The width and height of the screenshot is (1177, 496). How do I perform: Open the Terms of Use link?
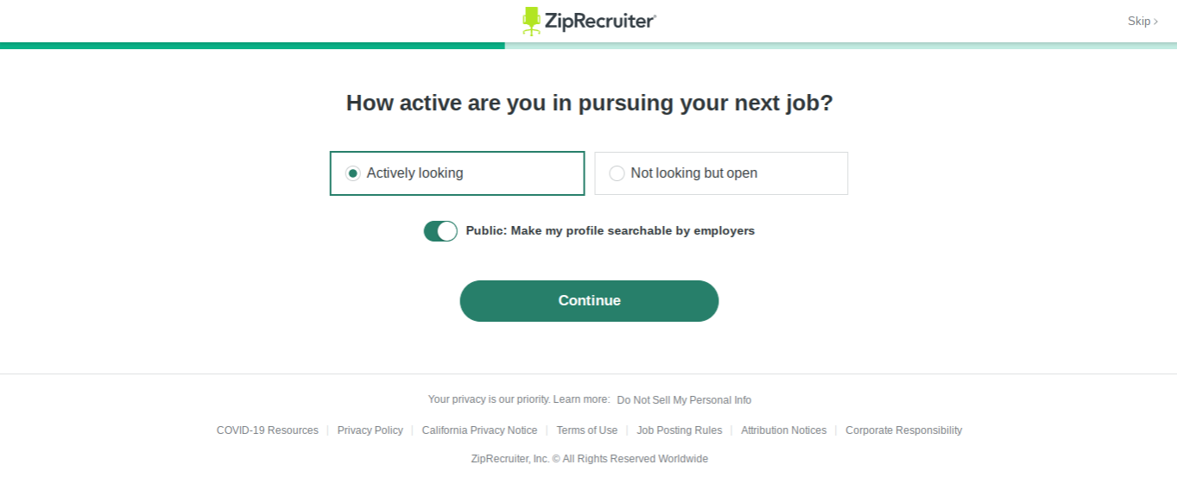pos(587,430)
